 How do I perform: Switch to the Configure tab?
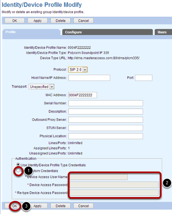108,32
